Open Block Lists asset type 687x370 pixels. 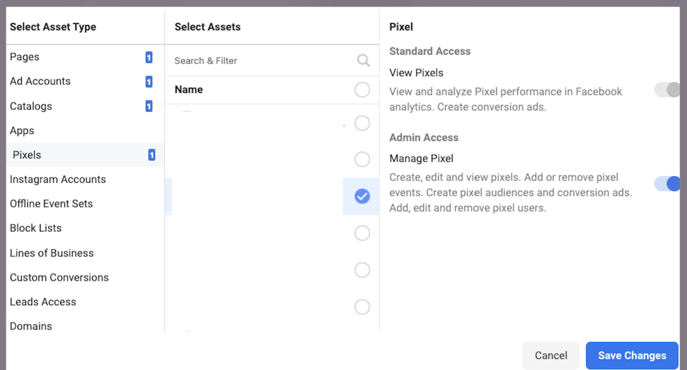[85, 228]
